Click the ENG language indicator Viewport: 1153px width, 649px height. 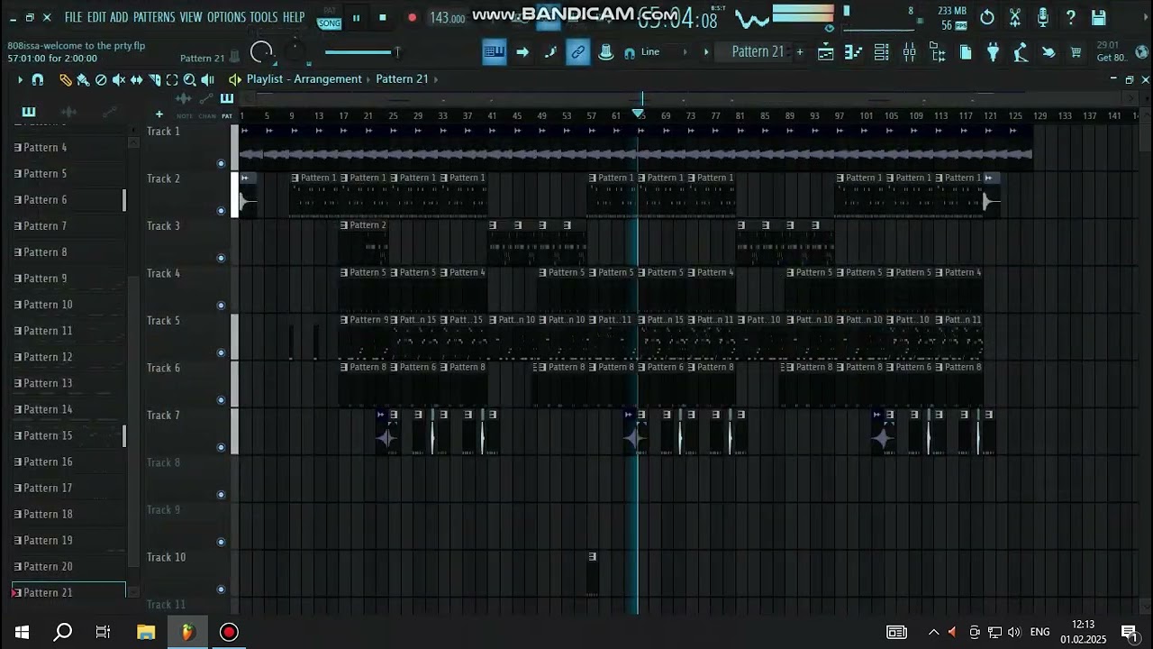click(1040, 632)
